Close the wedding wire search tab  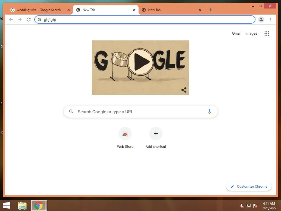tap(68, 10)
